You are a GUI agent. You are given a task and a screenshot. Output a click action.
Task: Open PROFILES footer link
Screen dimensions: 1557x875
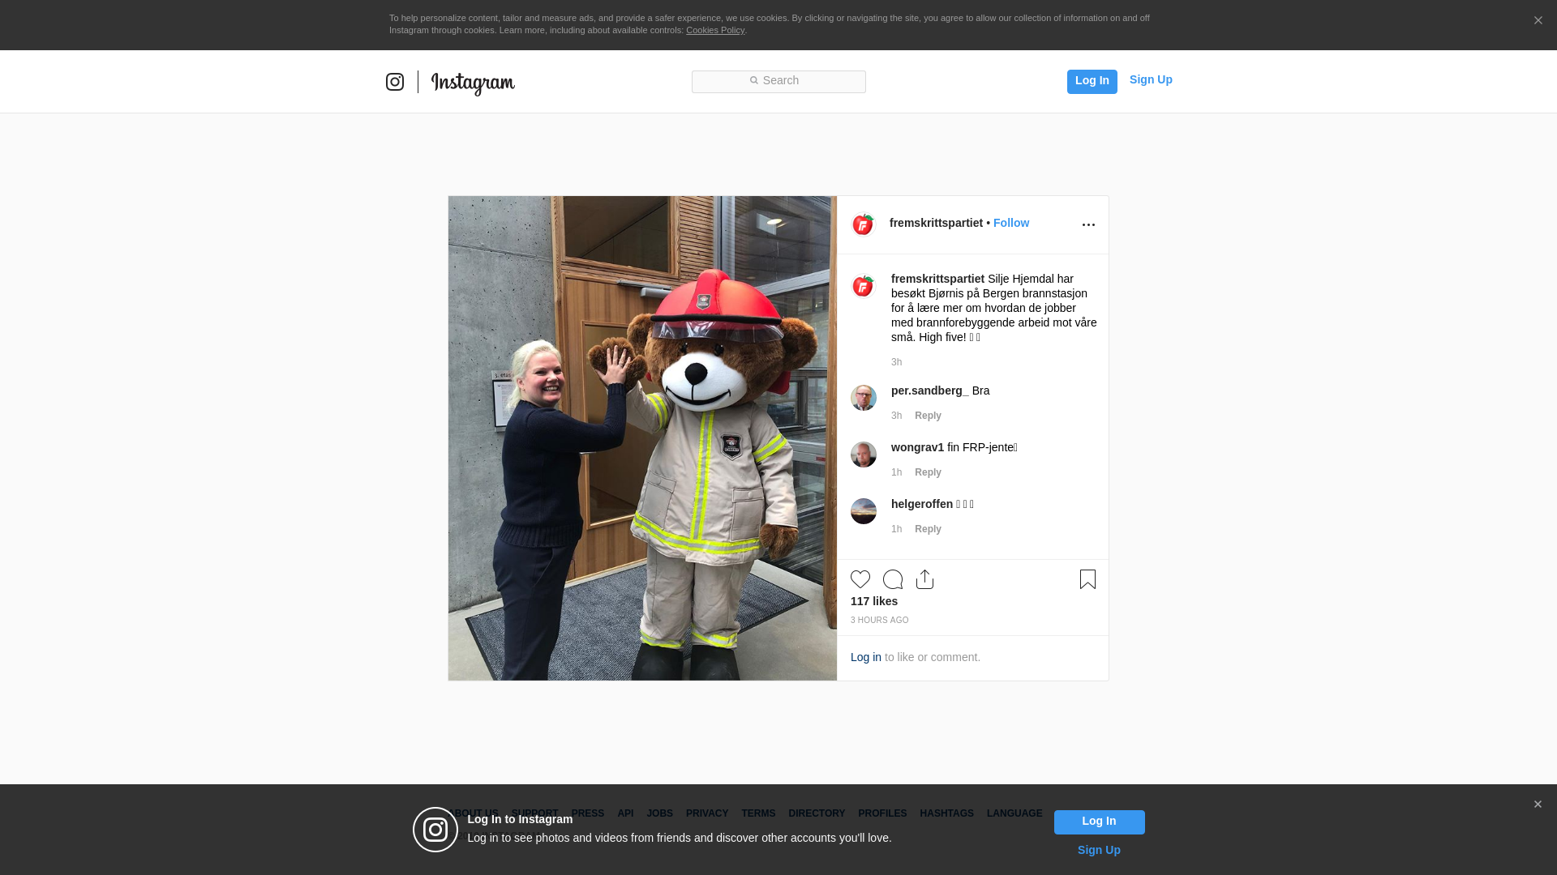point(882,813)
